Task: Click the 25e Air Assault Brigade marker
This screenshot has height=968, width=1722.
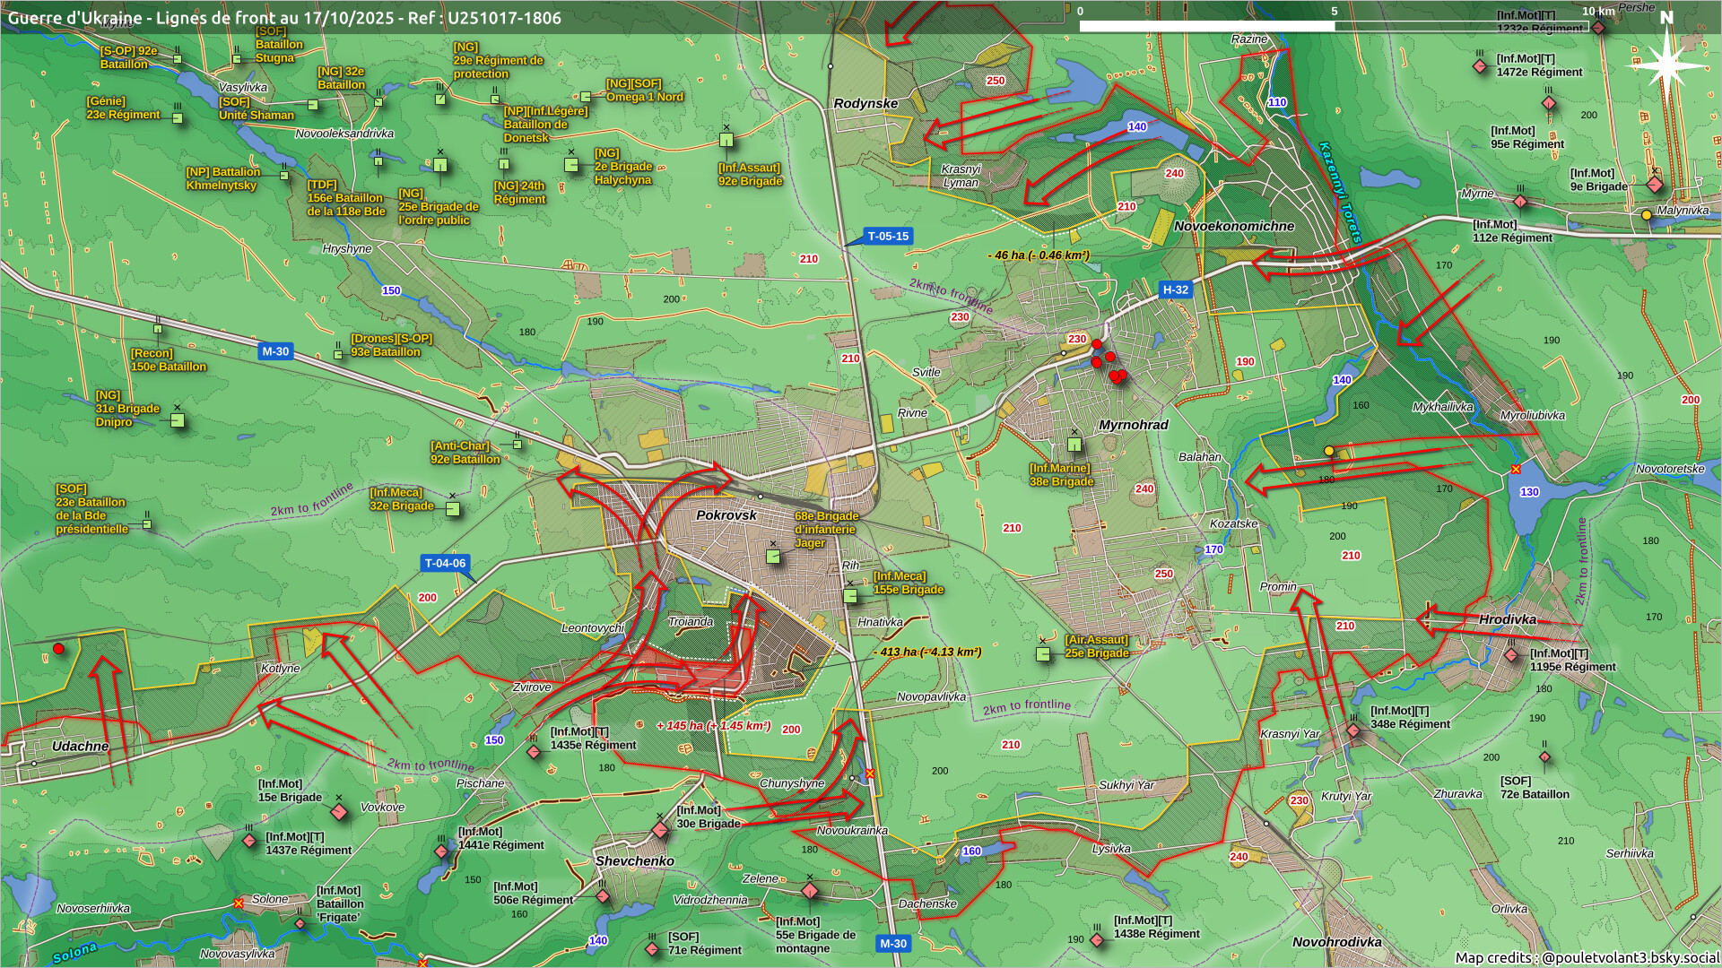Action: [x=1043, y=654]
